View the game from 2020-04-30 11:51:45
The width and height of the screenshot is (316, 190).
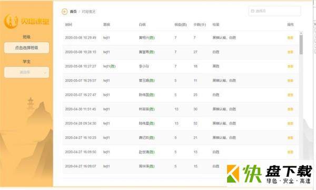coord(290,109)
